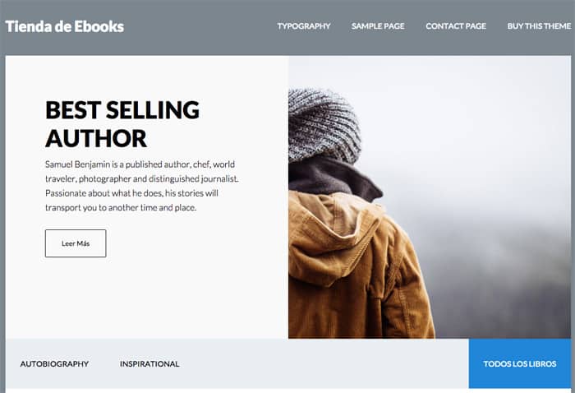Open the Typography menu item

coord(304,26)
